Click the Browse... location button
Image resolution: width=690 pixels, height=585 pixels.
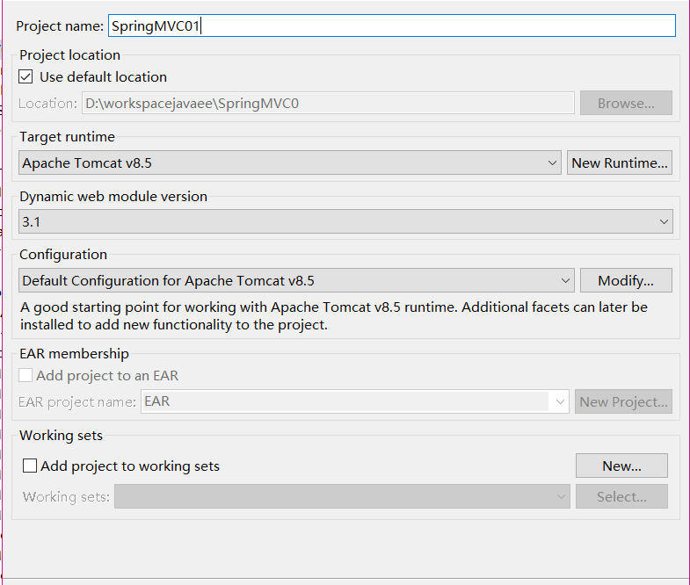coord(626,103)
